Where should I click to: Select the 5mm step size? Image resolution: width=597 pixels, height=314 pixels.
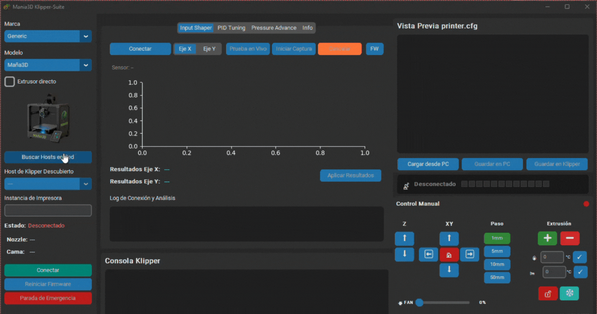click(x=497, y=252)
